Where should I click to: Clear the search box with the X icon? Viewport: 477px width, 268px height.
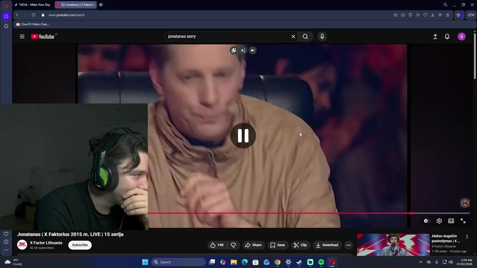[293, 36]
